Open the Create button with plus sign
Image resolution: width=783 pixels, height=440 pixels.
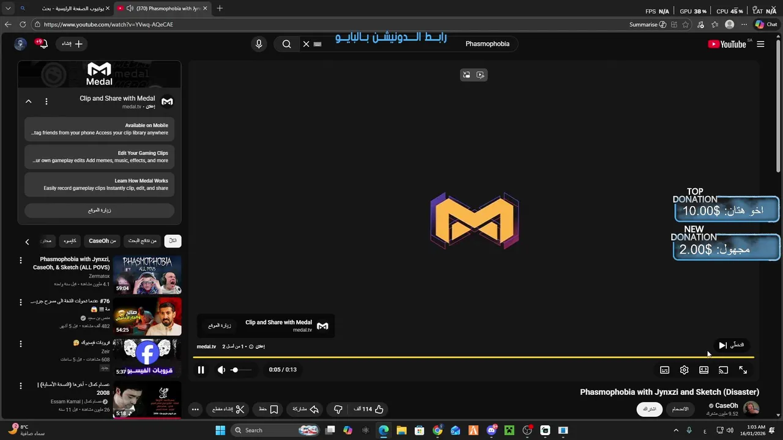click(x=72, y=44)
